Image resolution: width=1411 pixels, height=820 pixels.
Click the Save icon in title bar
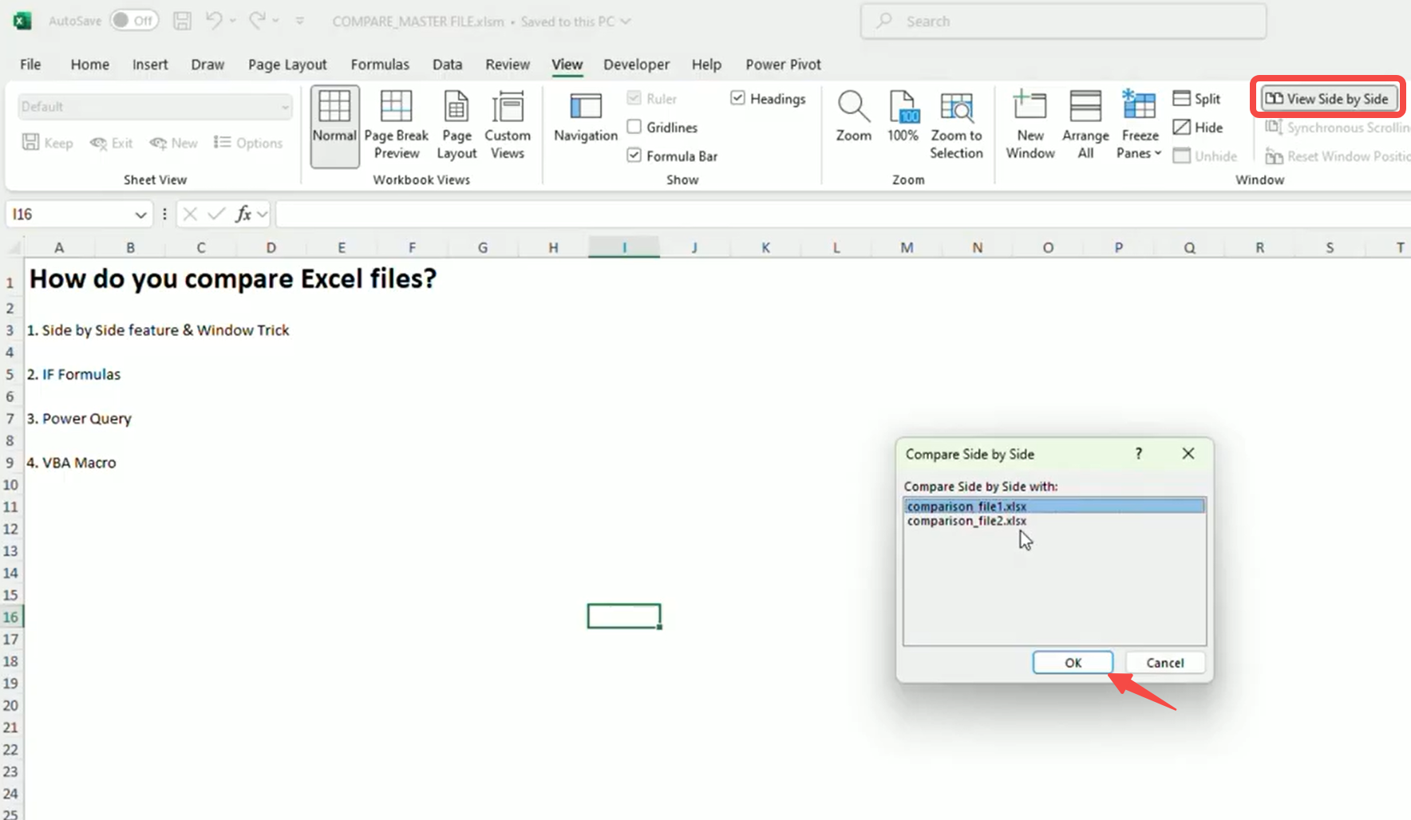tap(183, 21)
